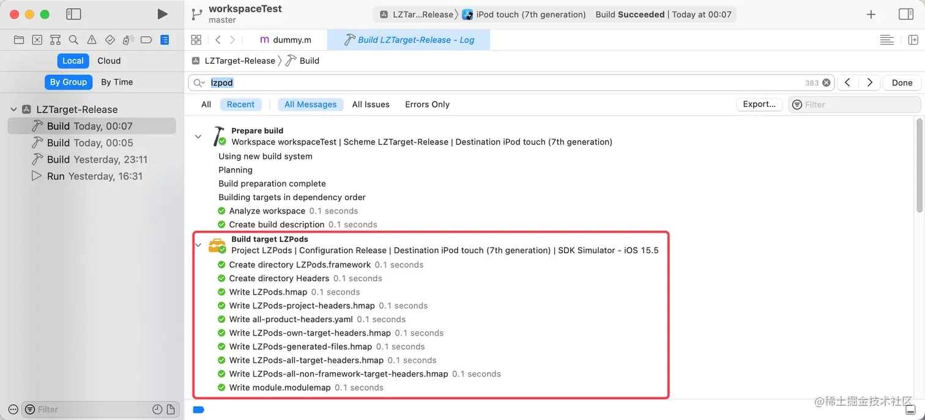Group reports By Time
This screenshot has height=420, width=925.
(x=117, y=82)
